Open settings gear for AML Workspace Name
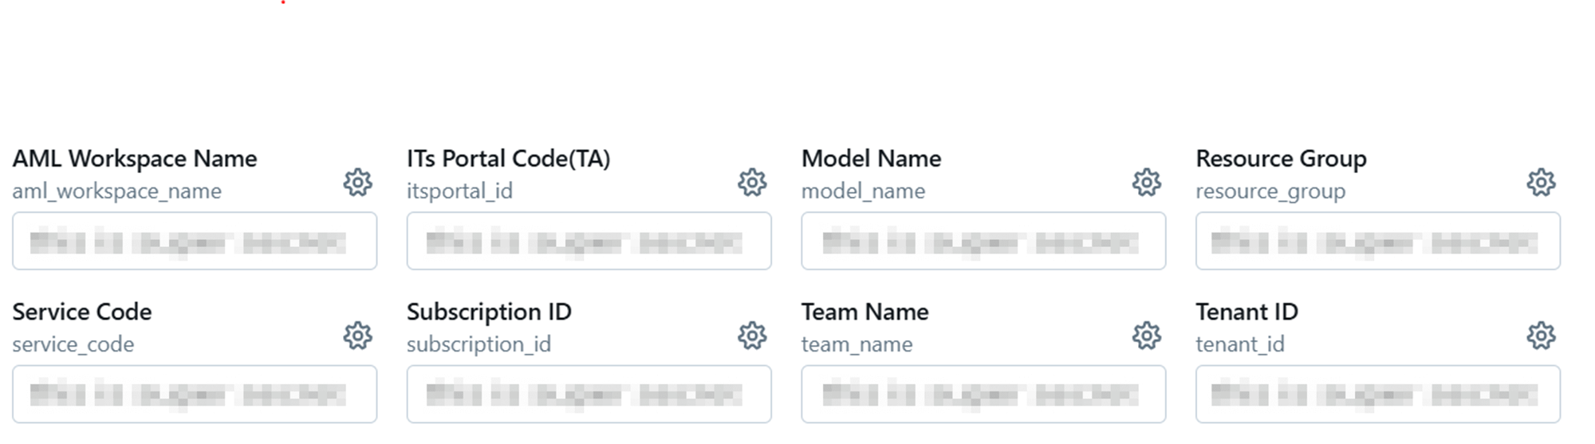Screen dimensions: 1595x444 point(357,183)
